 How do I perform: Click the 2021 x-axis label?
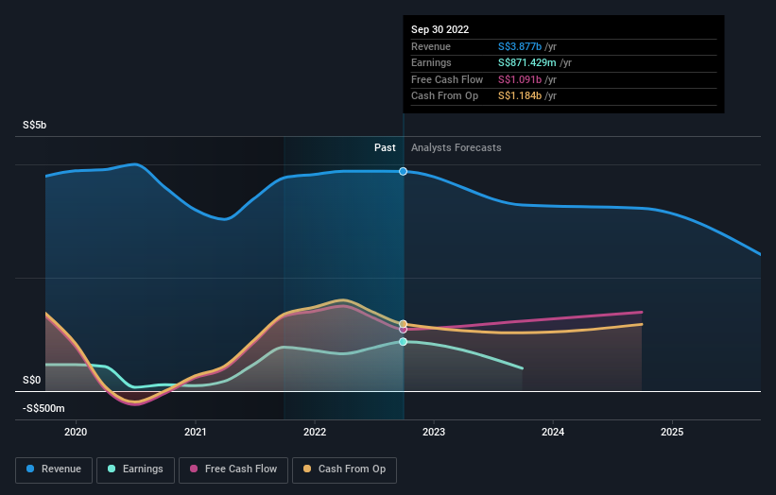[196, 433]
